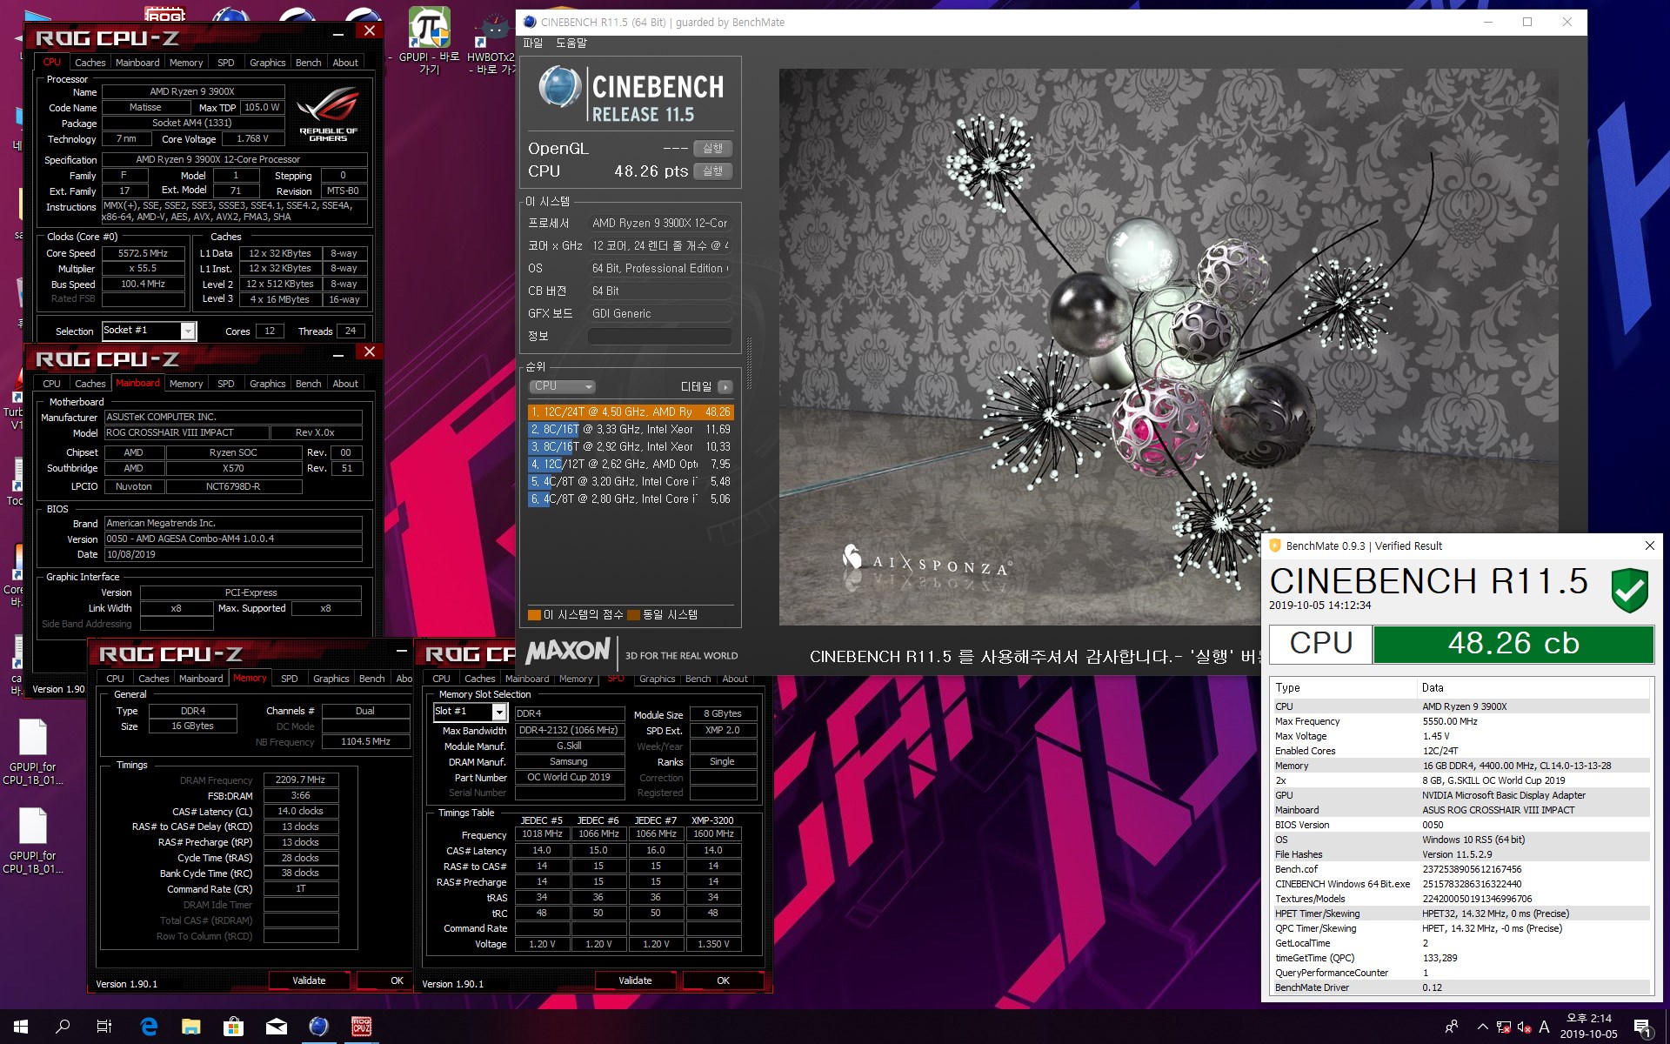Image resolution: width=1670 pixels, height=1044 pixels.
Task: Open GPUPI shortcut on desktop
Action: click(429, 41)
